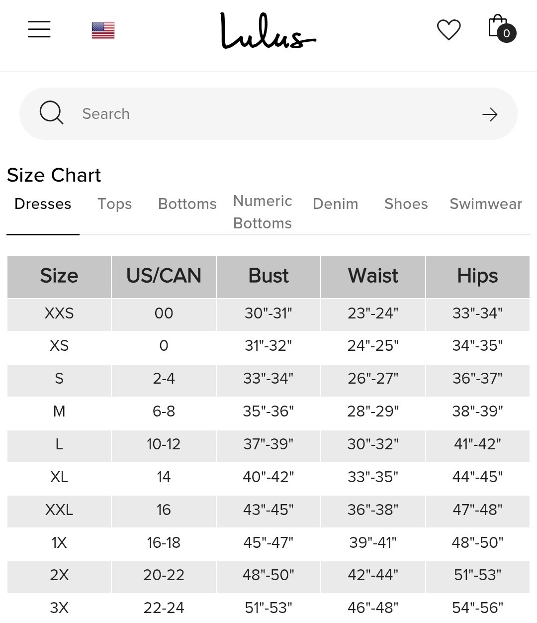This screenshot has height=623, width=537.
Task: Click the US flag country selector
Action: tap(103, 30)
